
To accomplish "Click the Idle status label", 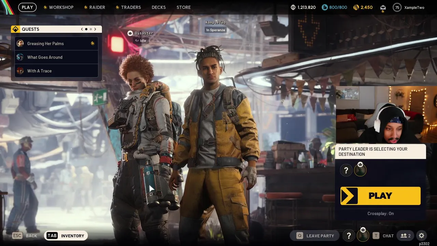I will [141, 41].
